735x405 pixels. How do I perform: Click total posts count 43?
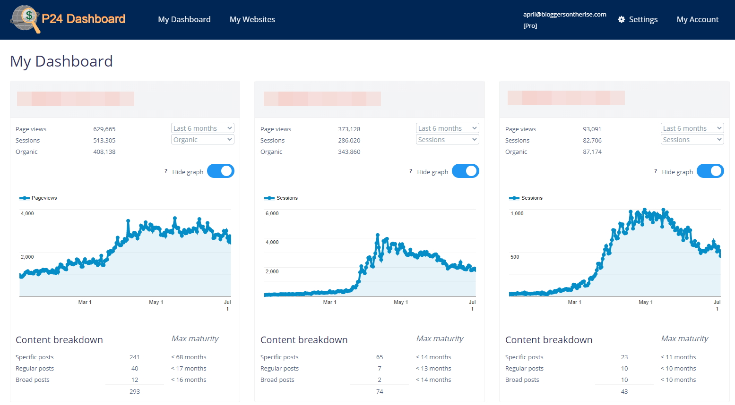pyautogui.click(x=624, y=391)
